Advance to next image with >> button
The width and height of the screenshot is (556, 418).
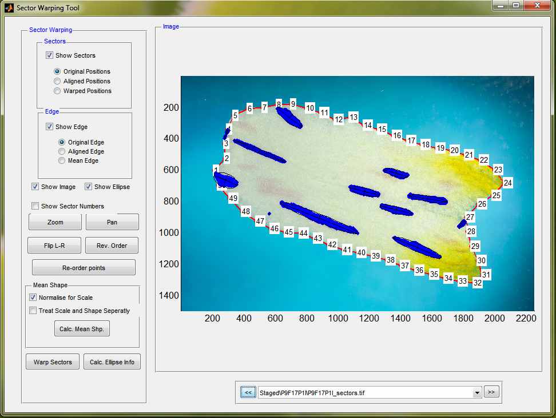(x=491, y=392)
